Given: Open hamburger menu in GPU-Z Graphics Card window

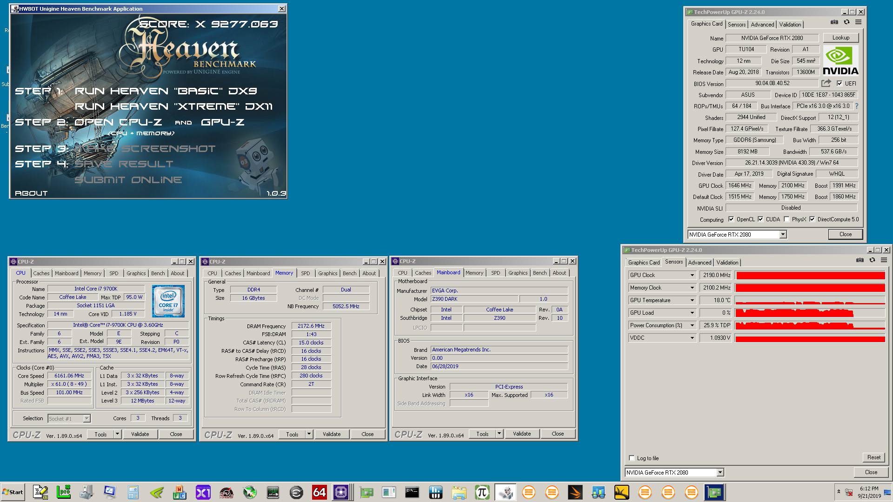Looking at the screenshot, I should [858, 22].
